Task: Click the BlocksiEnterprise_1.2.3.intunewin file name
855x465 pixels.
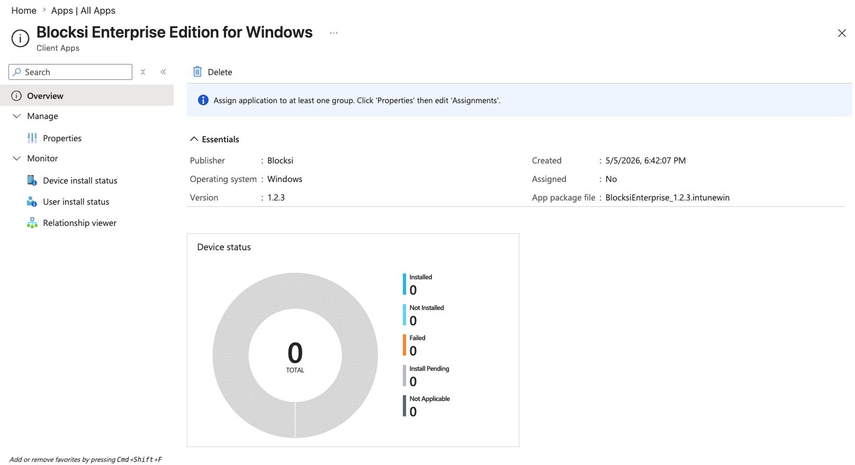Action: click(667, 197)
